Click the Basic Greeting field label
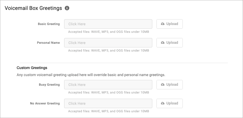The height and width of the screenshot is (118, 243). pos(49,24)
